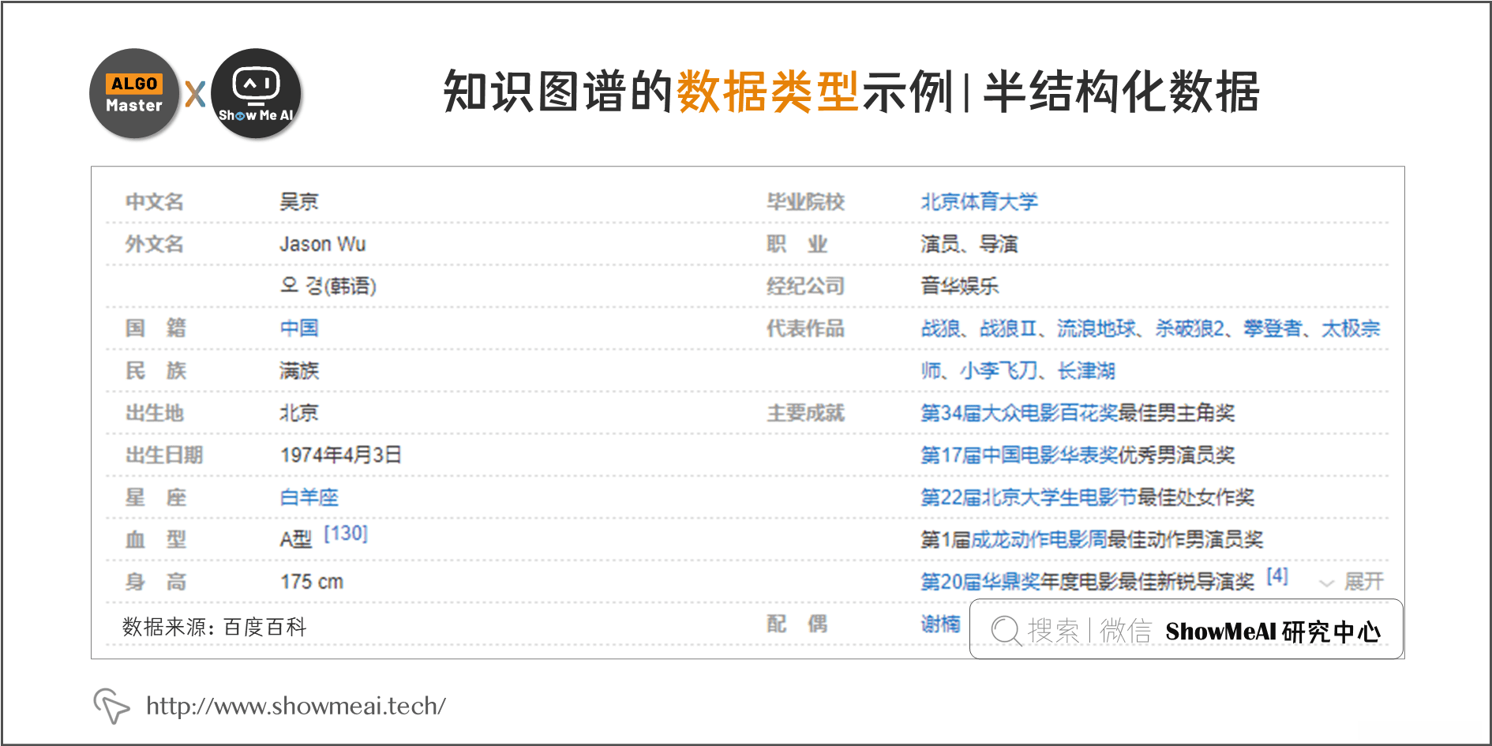1492x746 pixels.
Task: Open the 战狼 film link
Action: tap(940, 328)
